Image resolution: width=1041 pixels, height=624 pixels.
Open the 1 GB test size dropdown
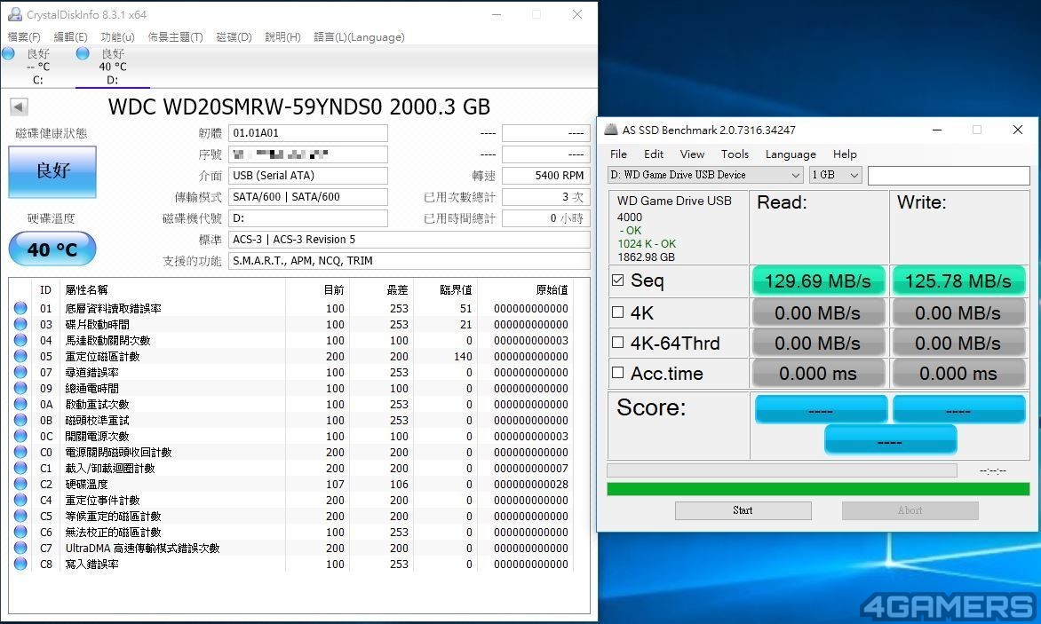[x=835, y=175]
